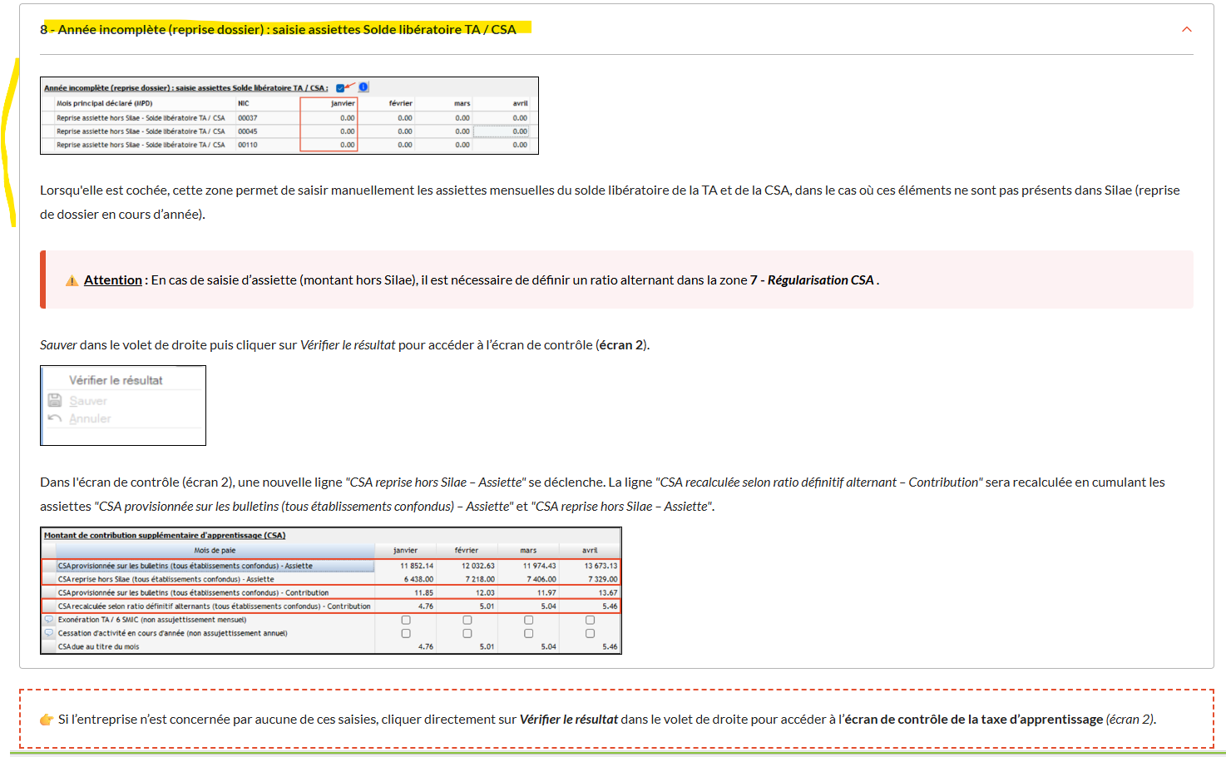The height and width of the screenshot is (757, 1226).
Task: Click bold "écran de contrôle de la taxe d'apprentissage" text
Action: 974,720
